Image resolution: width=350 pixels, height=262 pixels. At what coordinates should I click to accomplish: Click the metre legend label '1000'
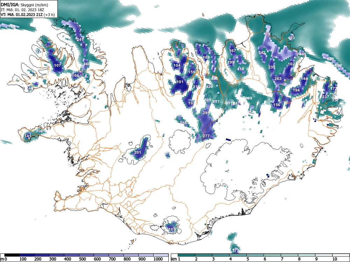(x=158, y=259)
